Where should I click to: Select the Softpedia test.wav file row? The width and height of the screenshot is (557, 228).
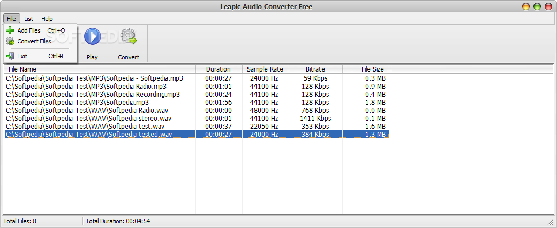tap(197, 127)
